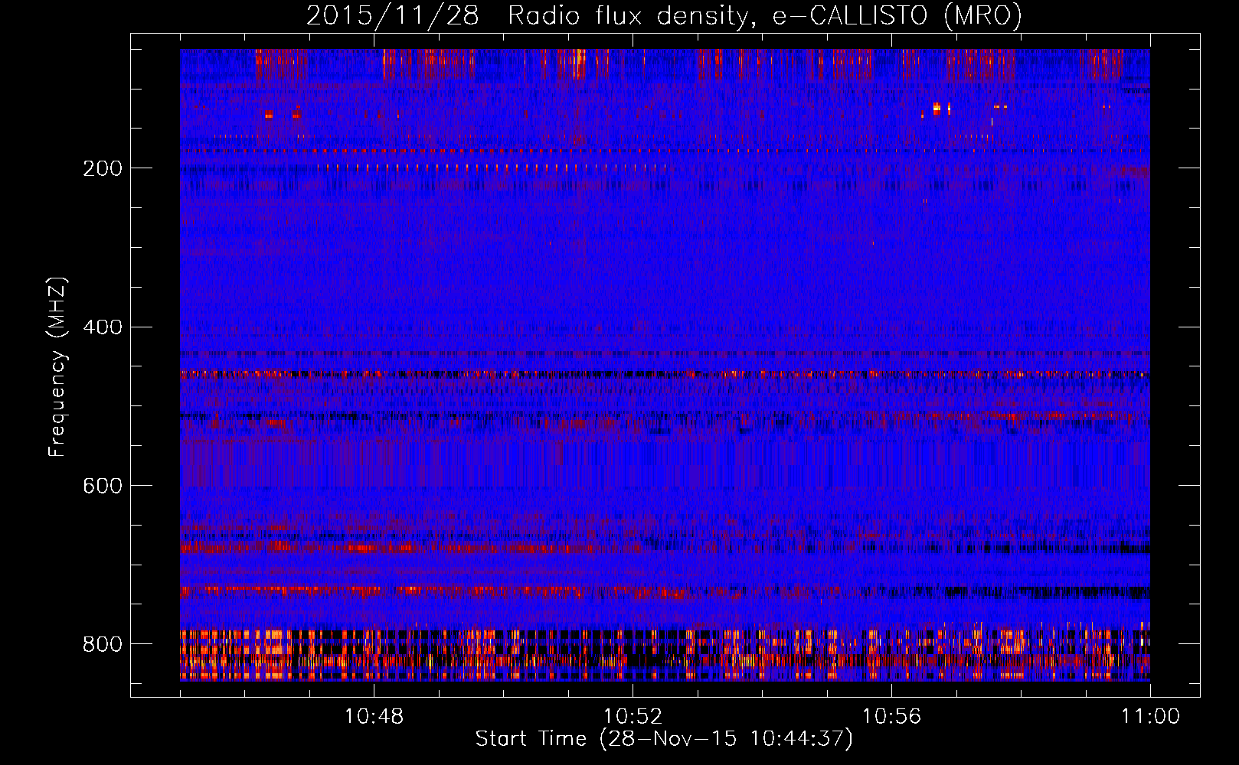Click the plot title '2015/11/28 Radio flux density, e-CALLISTO (MRO)'
The height and width of the screenshot is (765, 1239).
point(664,16)
